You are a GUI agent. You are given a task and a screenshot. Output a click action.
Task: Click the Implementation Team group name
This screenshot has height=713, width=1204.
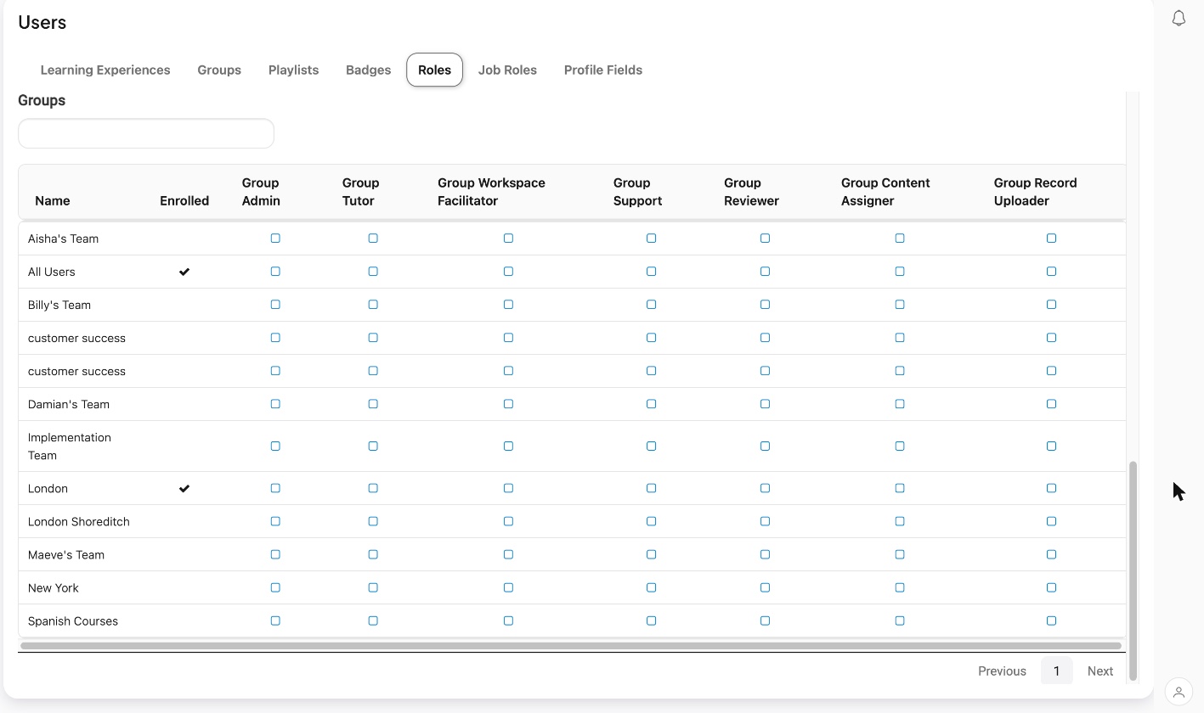pos(70,446)
